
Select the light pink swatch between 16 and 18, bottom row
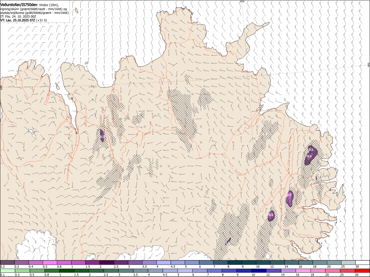point(303,271)
